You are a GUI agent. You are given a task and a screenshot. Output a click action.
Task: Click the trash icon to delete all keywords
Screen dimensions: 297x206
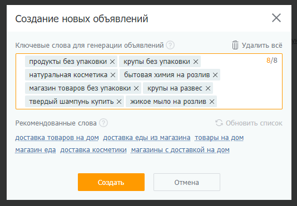pyautogui.click(x=235, y=45)
